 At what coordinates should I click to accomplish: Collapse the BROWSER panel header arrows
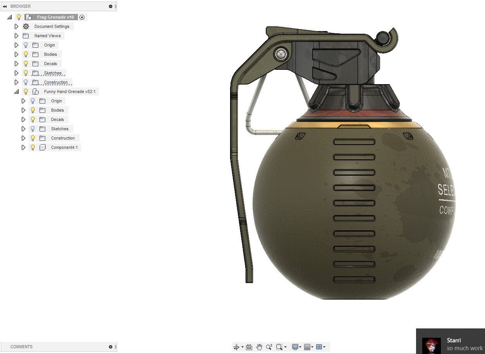click(4, 6)
